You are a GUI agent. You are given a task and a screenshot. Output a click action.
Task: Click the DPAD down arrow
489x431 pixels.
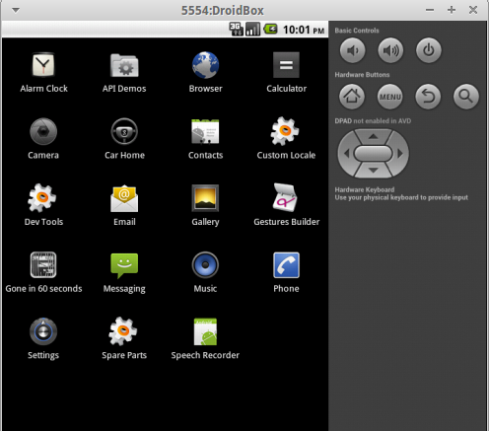click(373, 171)
